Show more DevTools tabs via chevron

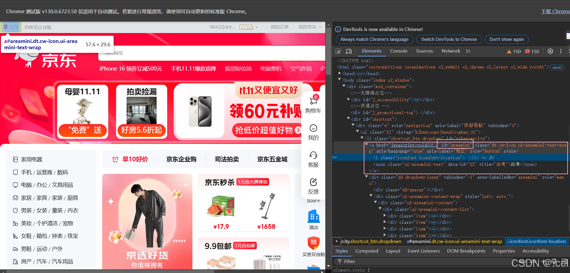click(468, 51)
